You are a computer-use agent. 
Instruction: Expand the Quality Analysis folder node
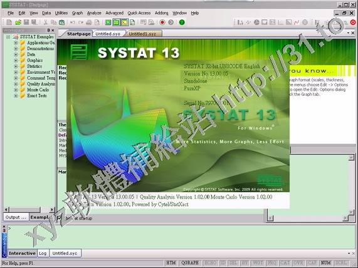(16, 84)
